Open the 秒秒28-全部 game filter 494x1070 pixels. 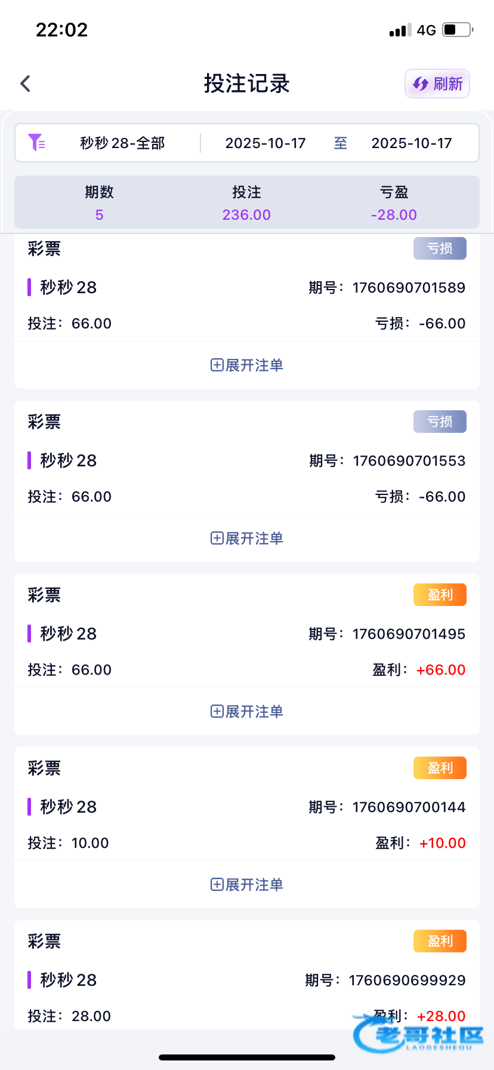pyautogui.click(x=122, y=143)
